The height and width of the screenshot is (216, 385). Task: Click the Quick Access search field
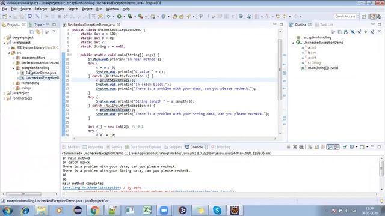[x=345, y=16]
